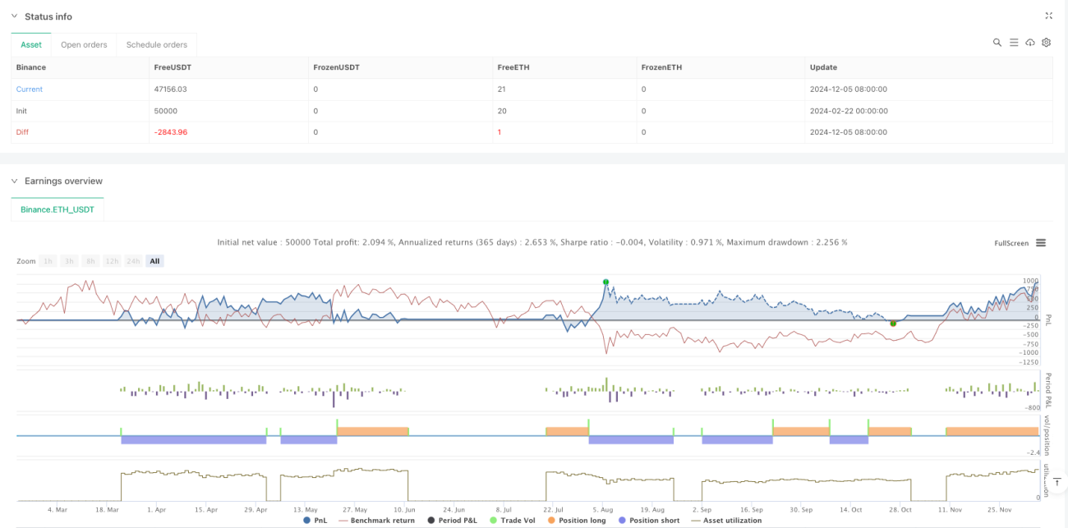
Task: Open the settings gear icon
Action: click(x=1047, y=43)
